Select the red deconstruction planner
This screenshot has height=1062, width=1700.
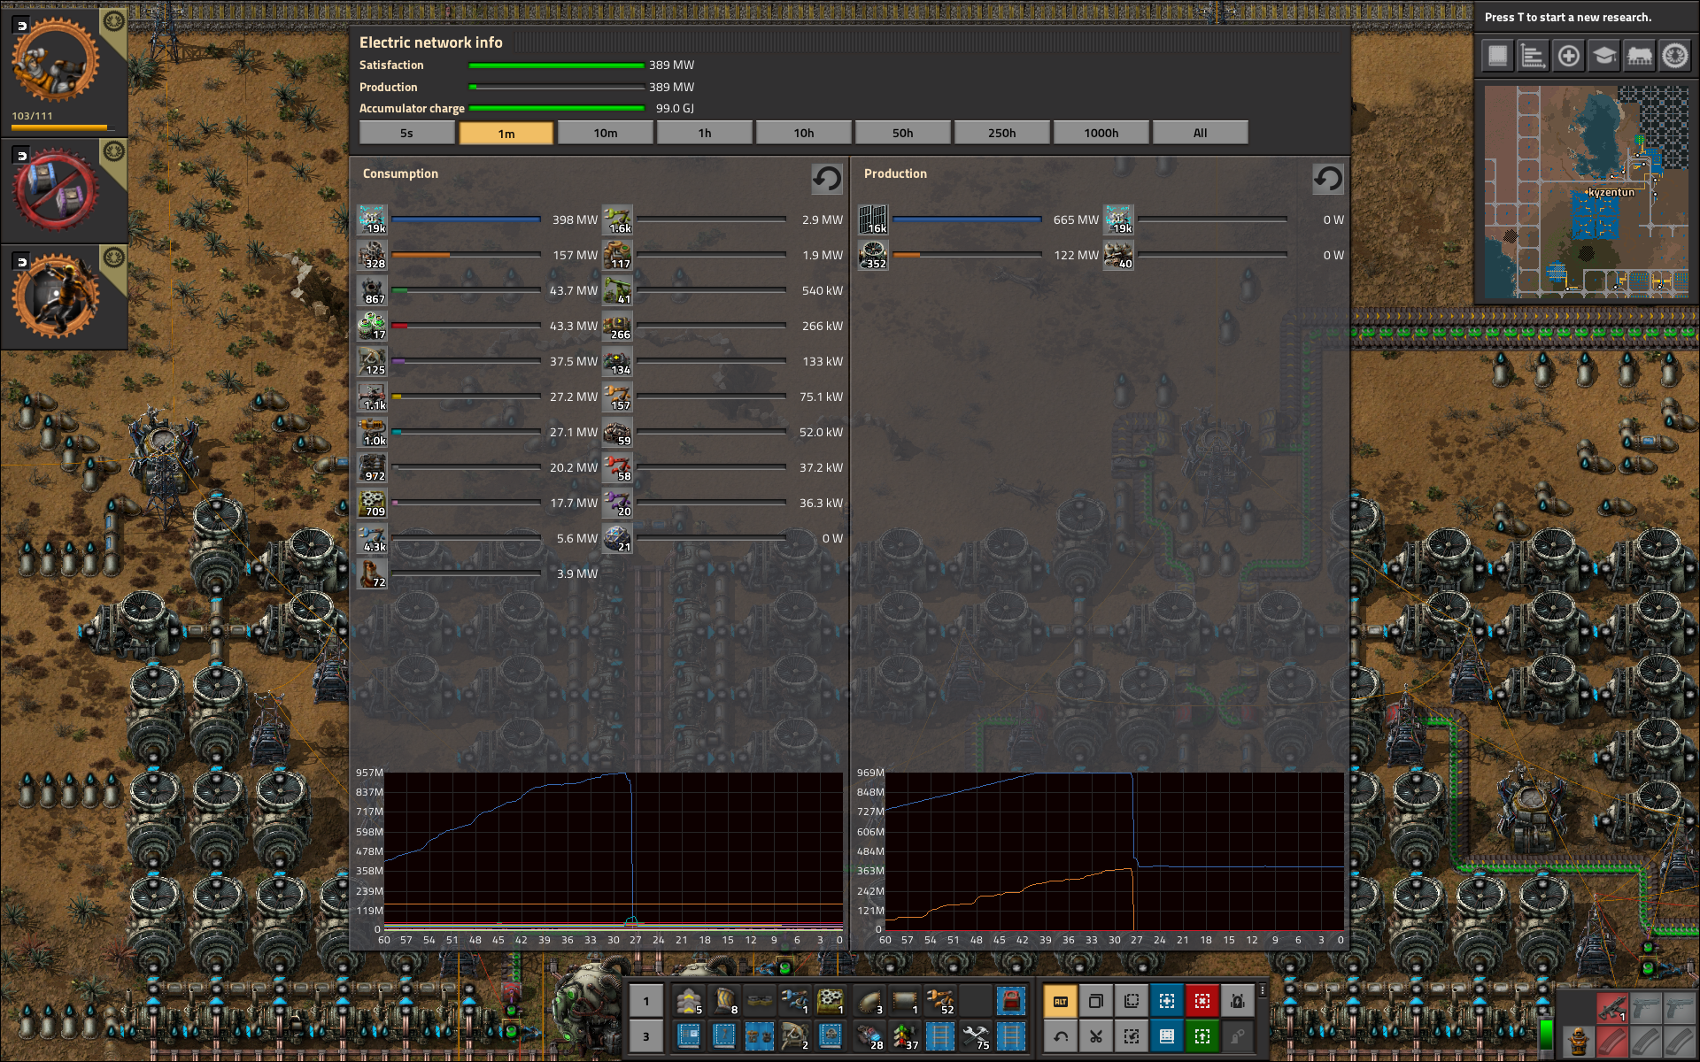1202,1002
